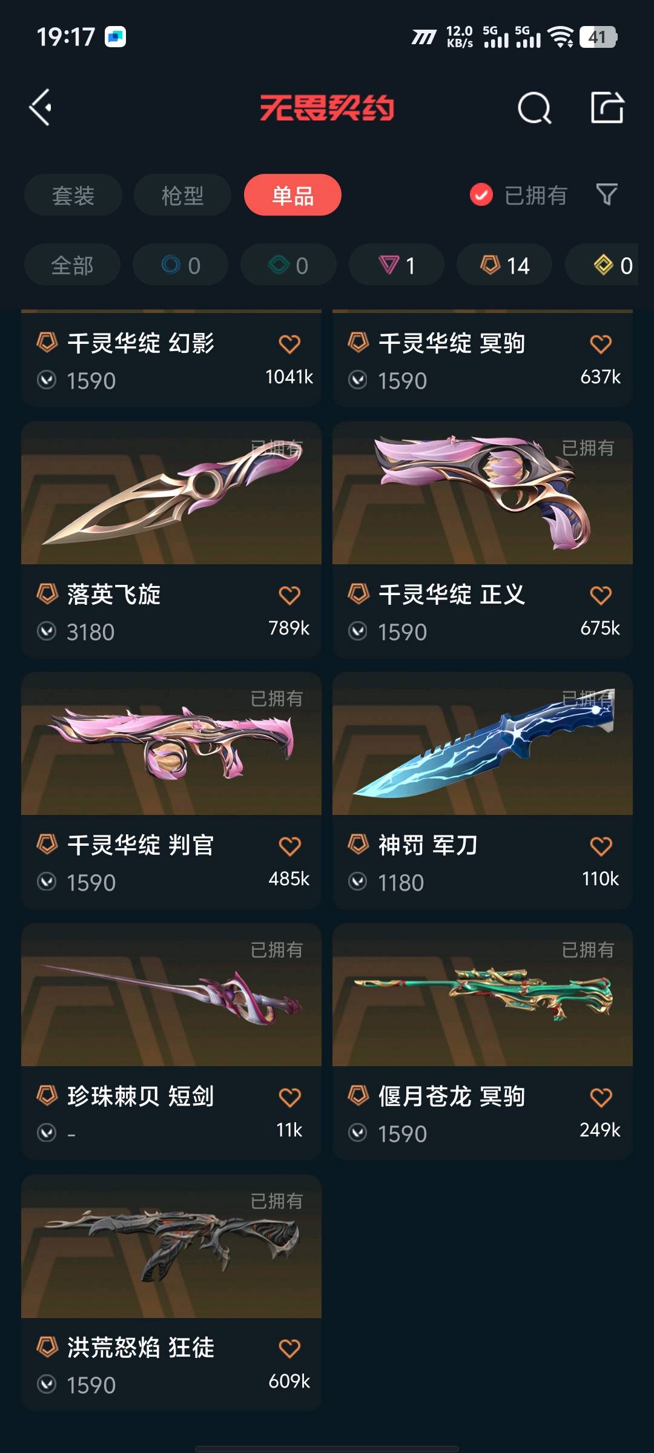
Task: Filter by pink triangle tier showing 1
Action: [397, 265]
